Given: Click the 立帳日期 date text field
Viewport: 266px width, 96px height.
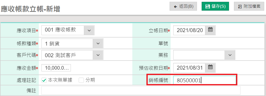Looking at the screenshot, I should pyautogui.click(x=189, y=30).
